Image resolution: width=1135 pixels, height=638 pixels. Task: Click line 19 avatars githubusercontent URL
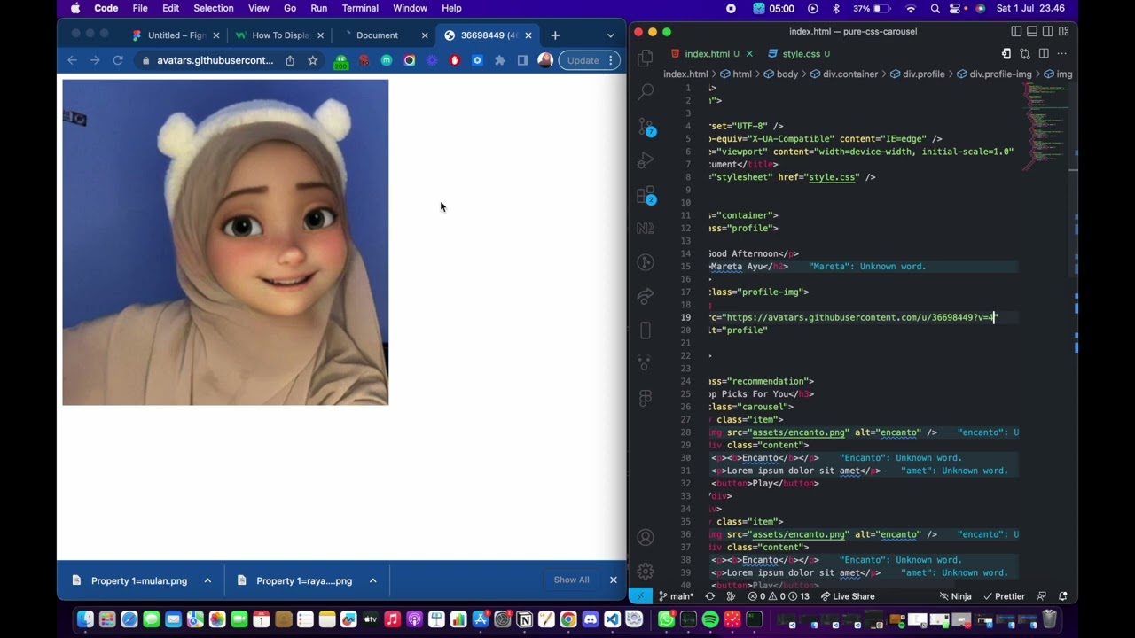click(x=860, y=317)
